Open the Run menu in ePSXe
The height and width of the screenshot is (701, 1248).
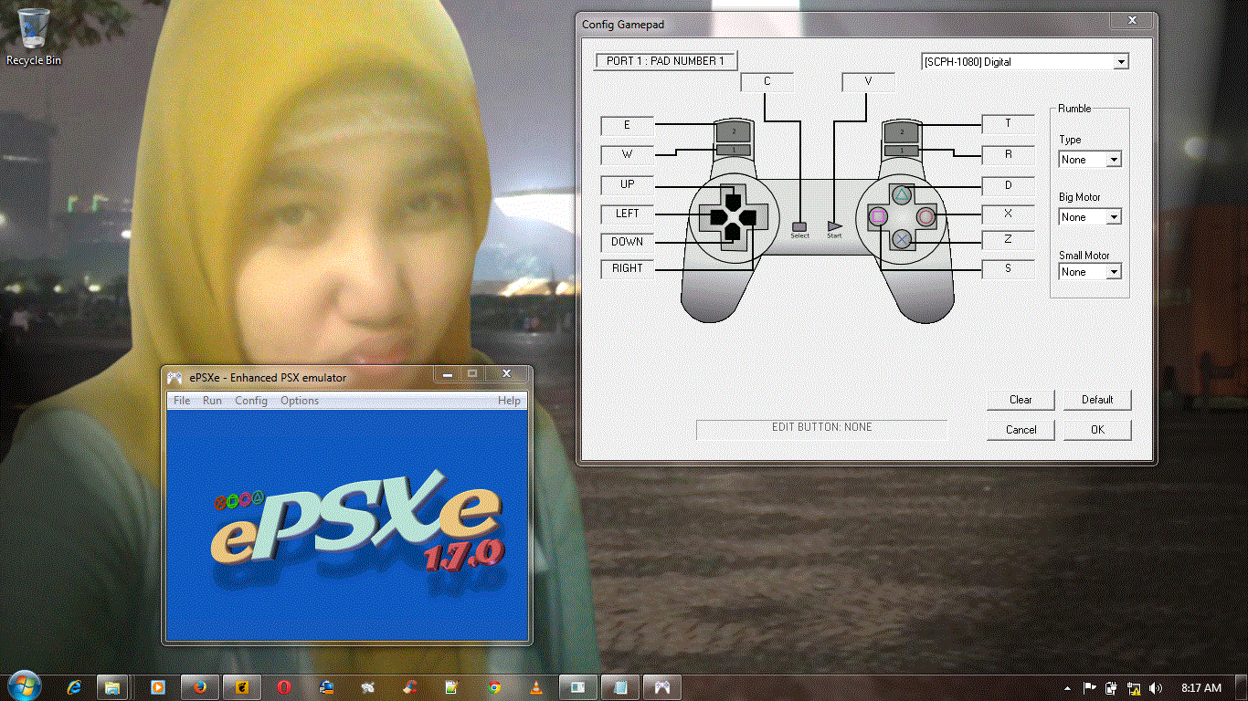pyautogui.click(x=212, y=400)
